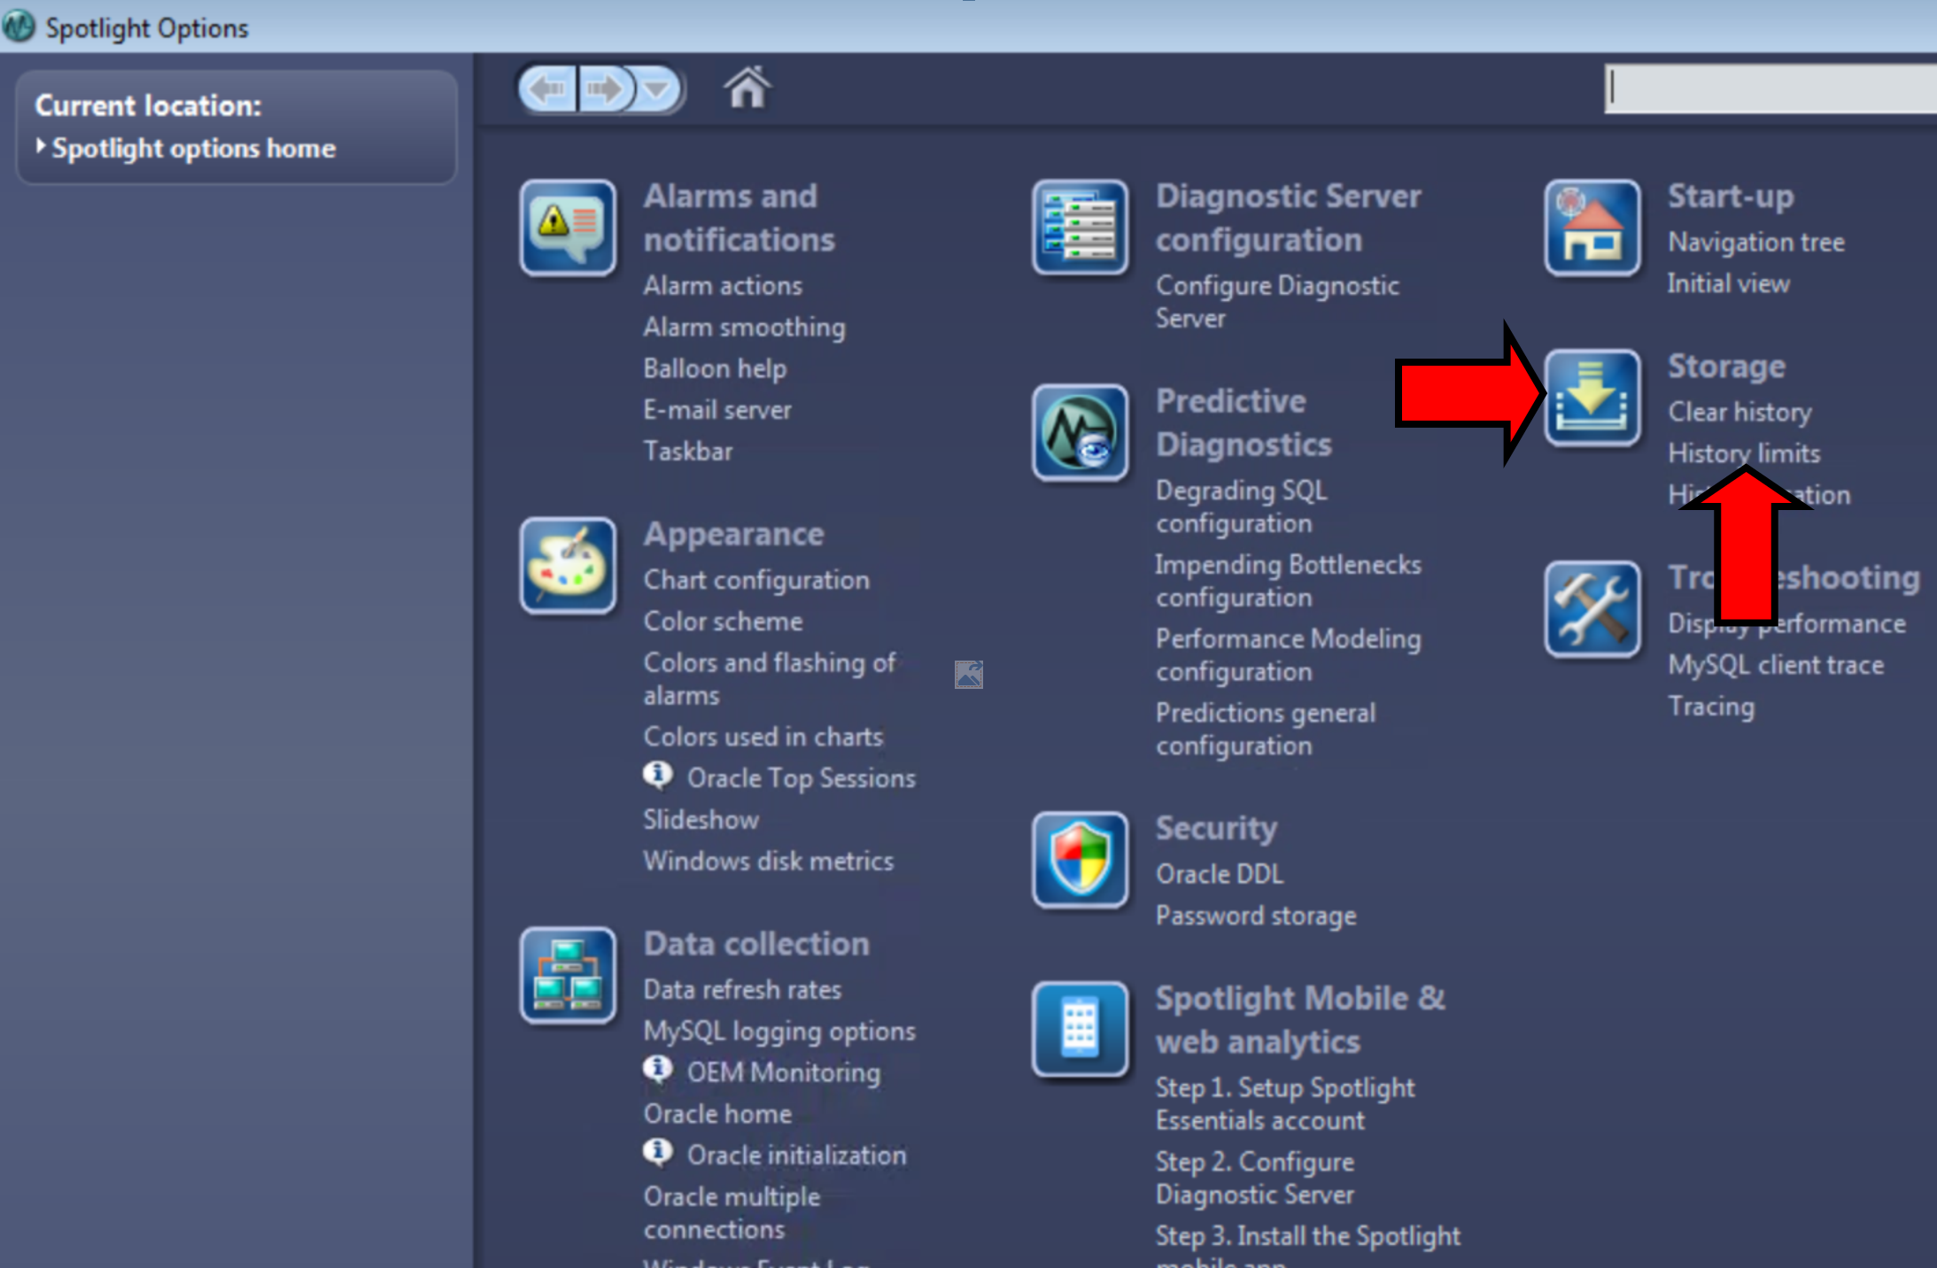
Task: Open Impending Bottlenecks configuration
Action: coord(1289,581)
